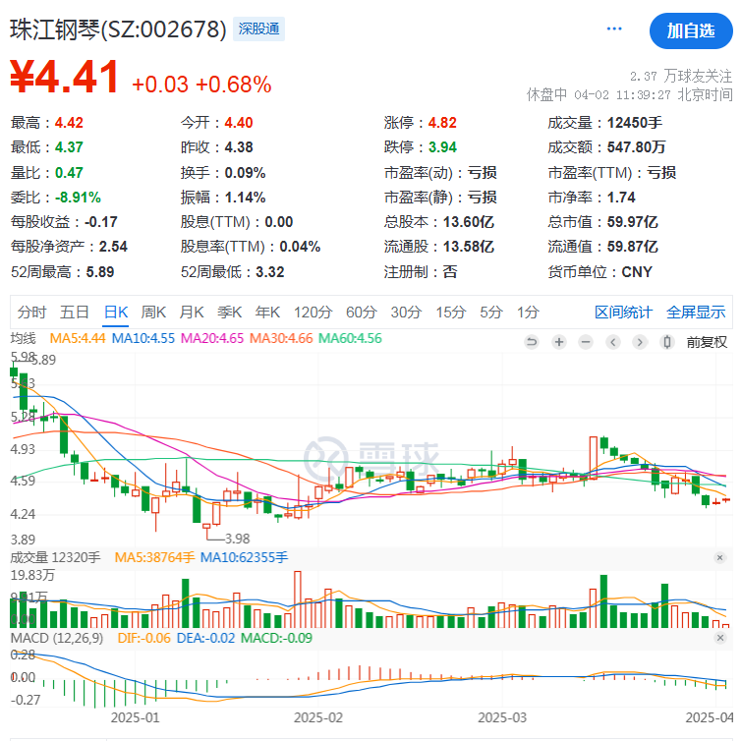Click the stock title 珠江钢琴(SZ:002678)
This screenshot has width=741, height=741.
[118, 29]
